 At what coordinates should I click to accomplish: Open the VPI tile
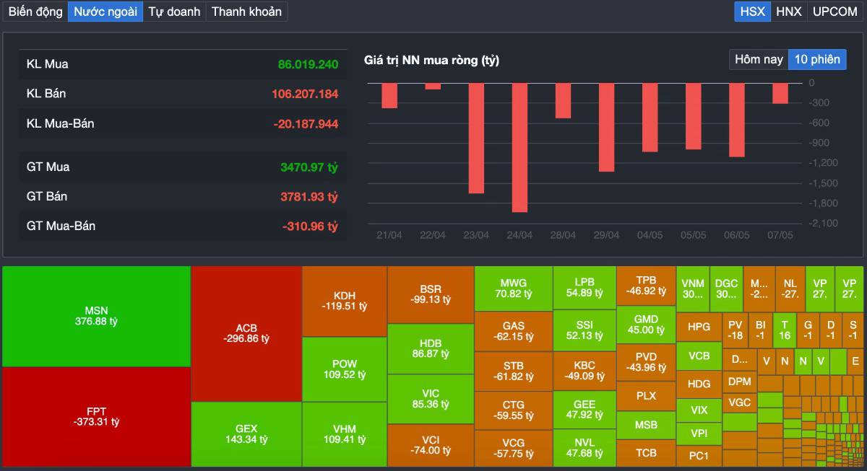(x=699, y=433)
